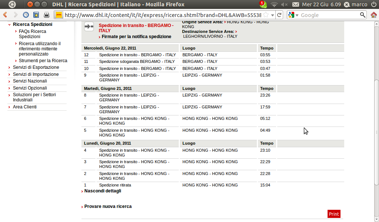Image resolution: width=379 pixels, height=222 pixels.
Task: Open the browsing history clock icon
Action: tap(26, 15)
